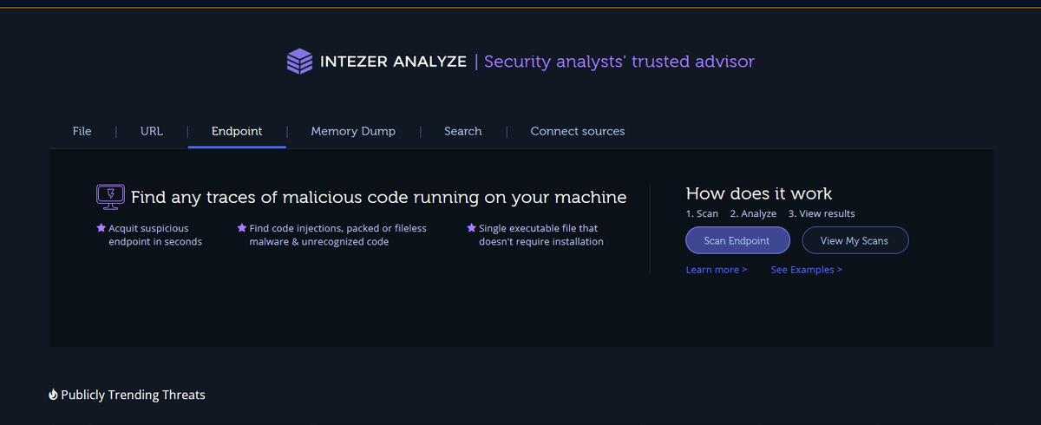Screen dimensions: 1041x425
Task: Click the 'Single executable file' bullet text
Action: (x=541, y=235)
